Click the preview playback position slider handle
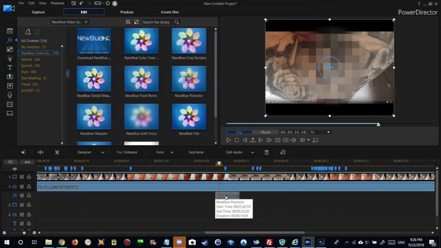This screenshot has height=248, width=441. tap(378, 124)
